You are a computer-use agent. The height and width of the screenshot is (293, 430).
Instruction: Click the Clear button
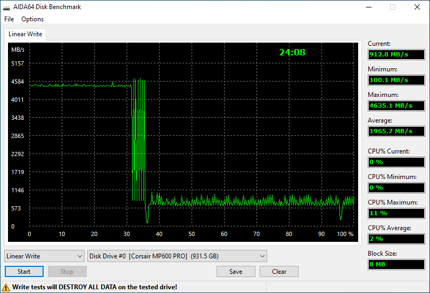tap(279, 271)
